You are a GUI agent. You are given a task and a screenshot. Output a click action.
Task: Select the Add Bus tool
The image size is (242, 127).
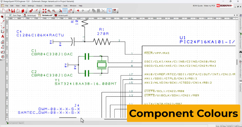(2, 31)
